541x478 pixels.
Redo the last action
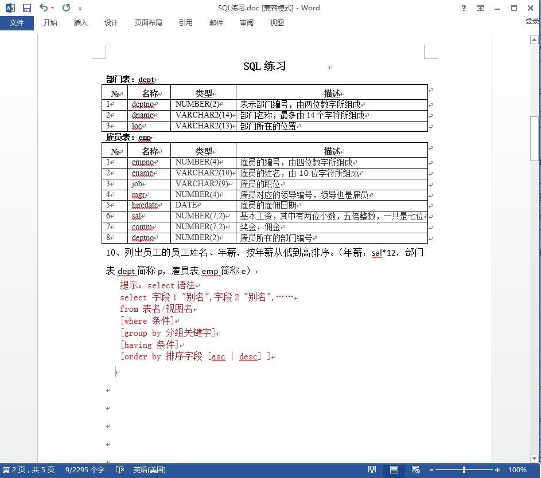coord(66,7)
